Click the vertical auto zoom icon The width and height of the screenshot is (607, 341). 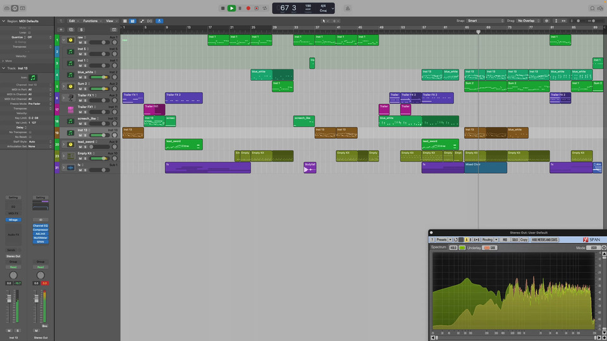[x=556, y=21]
